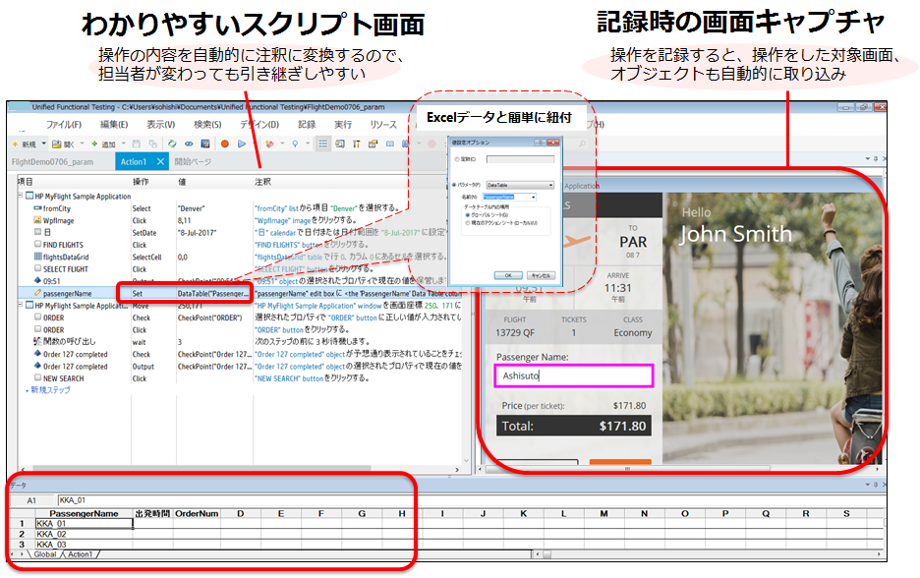The height and width of the screenshot is (578, 920).
Task: Click the New (新規) toolbar button
Action: click(x=24, y=144)
